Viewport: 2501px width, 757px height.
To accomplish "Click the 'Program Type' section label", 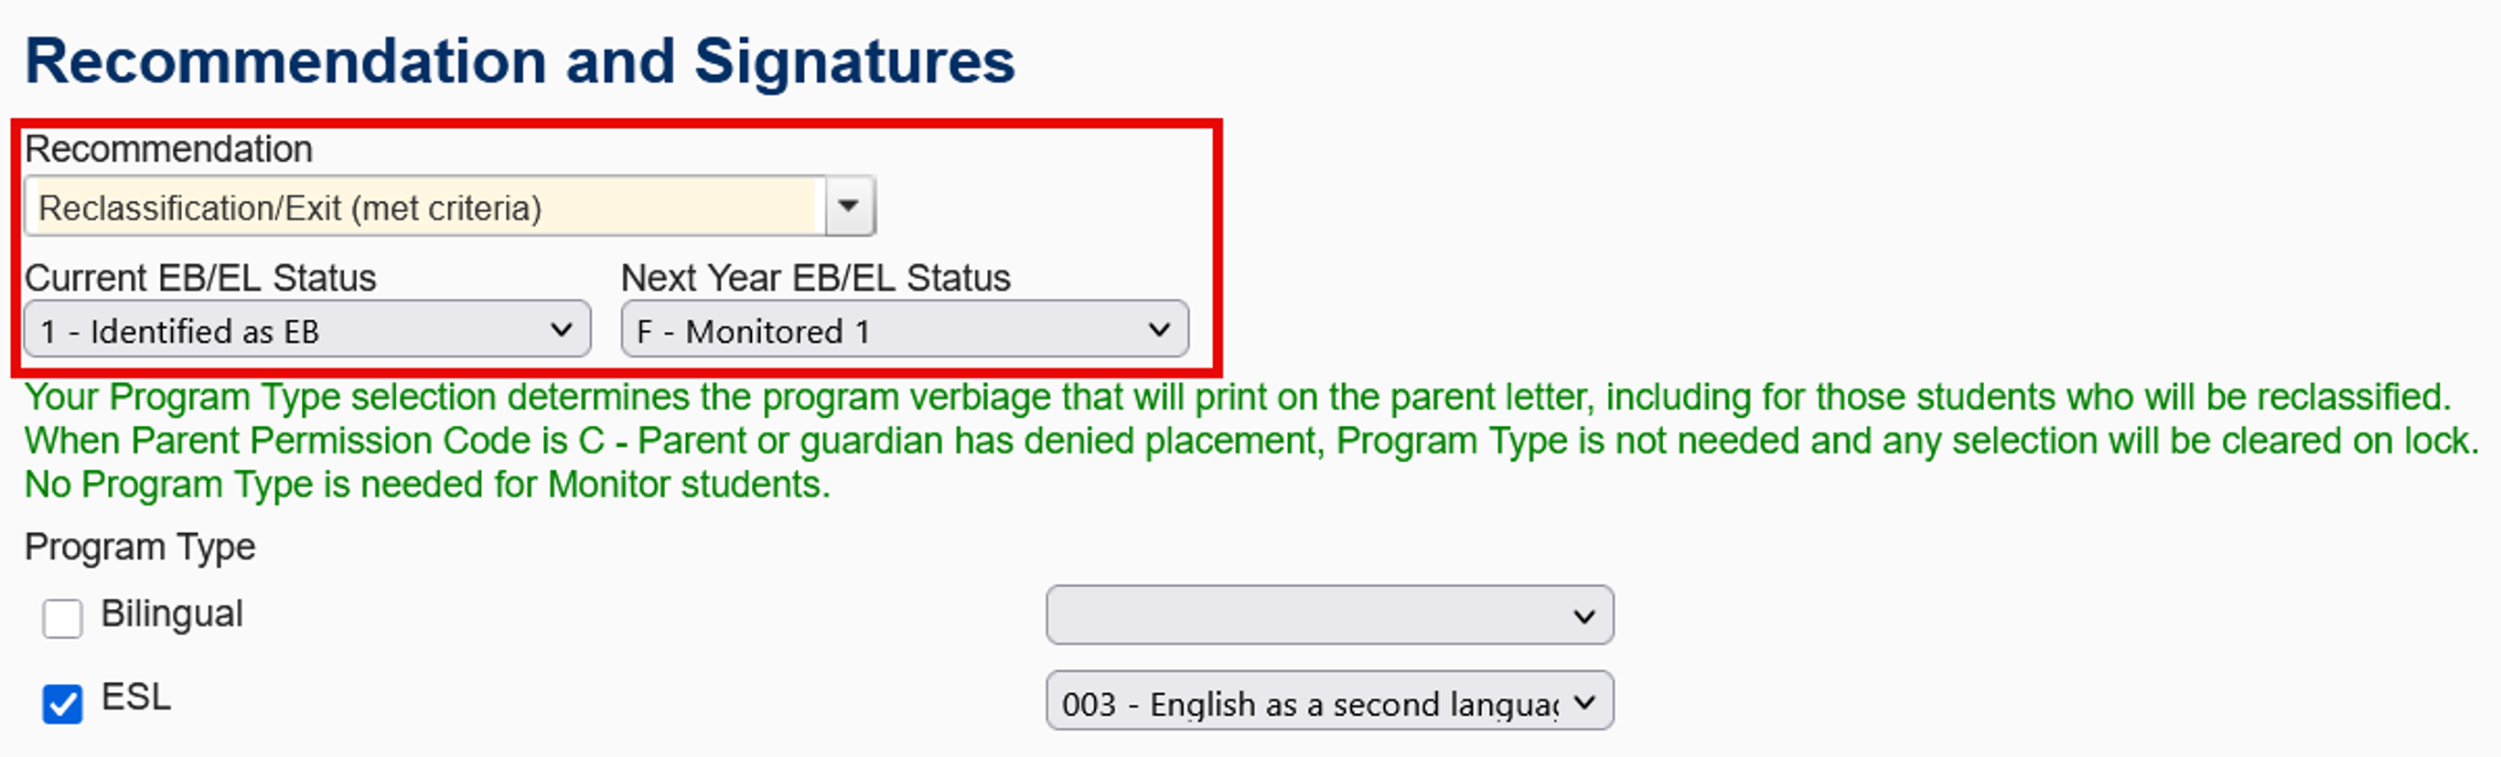I will click(140, 548).
